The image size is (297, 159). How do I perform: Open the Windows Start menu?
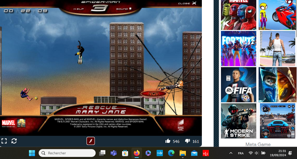point(32,153)
